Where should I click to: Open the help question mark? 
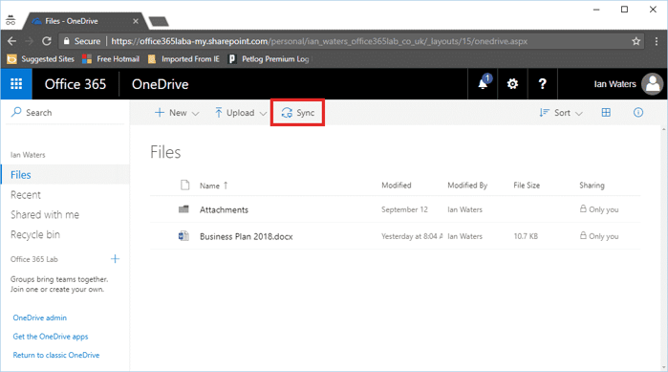[x=542, y=84]
